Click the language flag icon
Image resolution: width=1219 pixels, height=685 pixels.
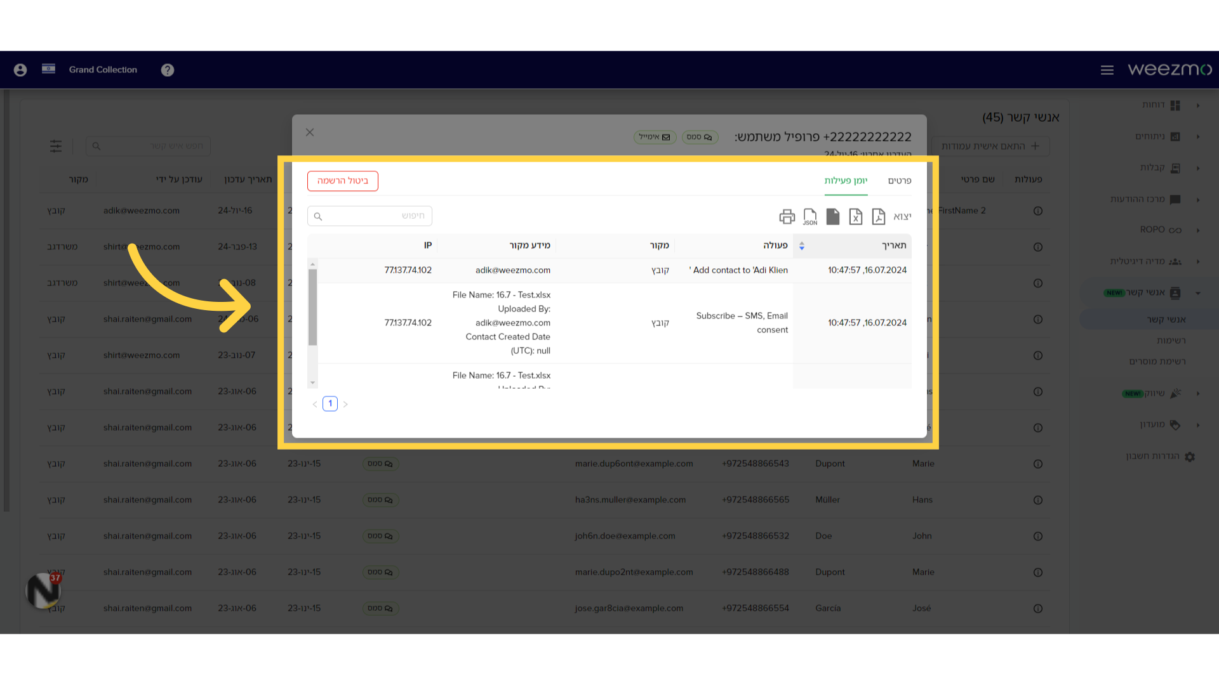point(49,68)
